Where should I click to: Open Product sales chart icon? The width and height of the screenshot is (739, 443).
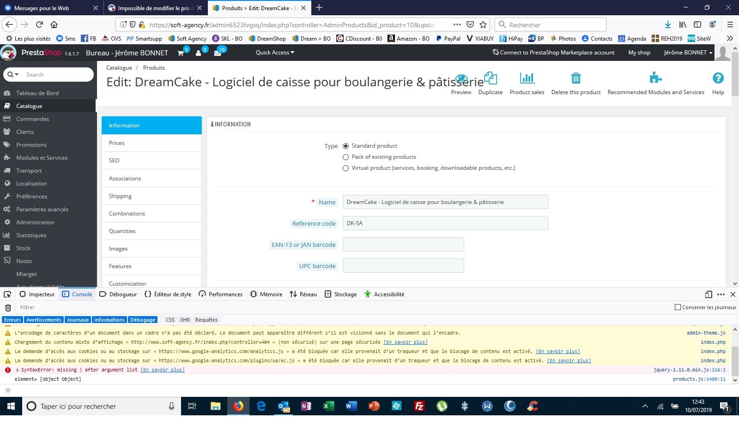(527, 78)
